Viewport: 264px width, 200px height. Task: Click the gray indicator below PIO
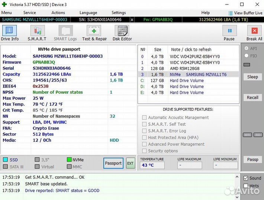pyautogui.click(x=247, y=65)
